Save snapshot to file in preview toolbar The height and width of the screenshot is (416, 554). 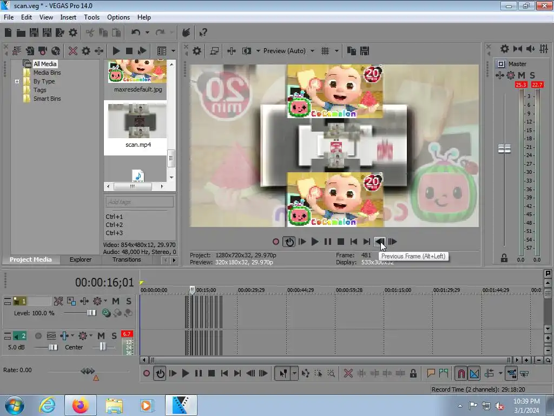pyautogui.click(x=365, y=51)
